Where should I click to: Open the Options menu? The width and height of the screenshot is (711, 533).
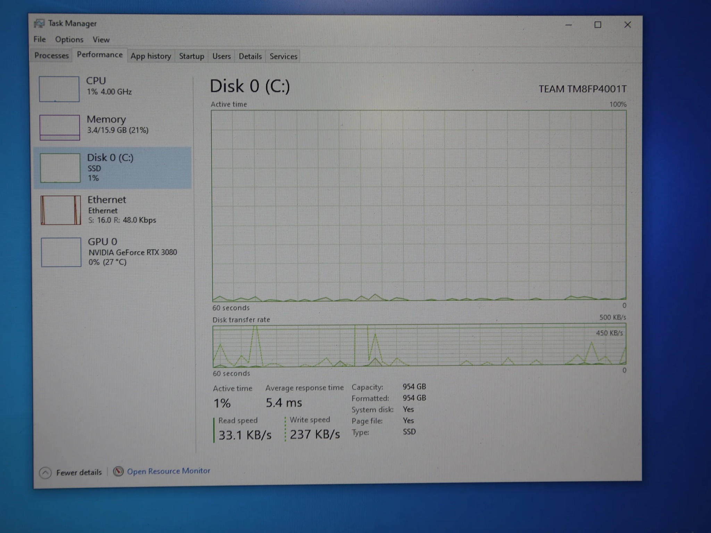pos(69,40)
